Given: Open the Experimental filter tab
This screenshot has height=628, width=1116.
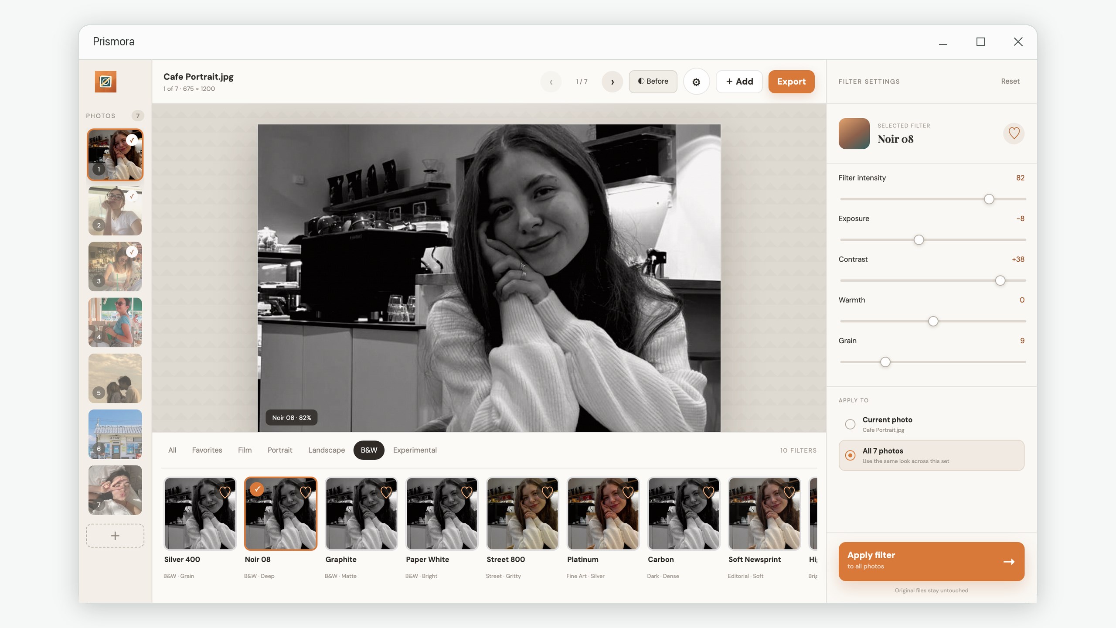Looking at the screenshot, I should pyautogui.click(x=415, y=450).
